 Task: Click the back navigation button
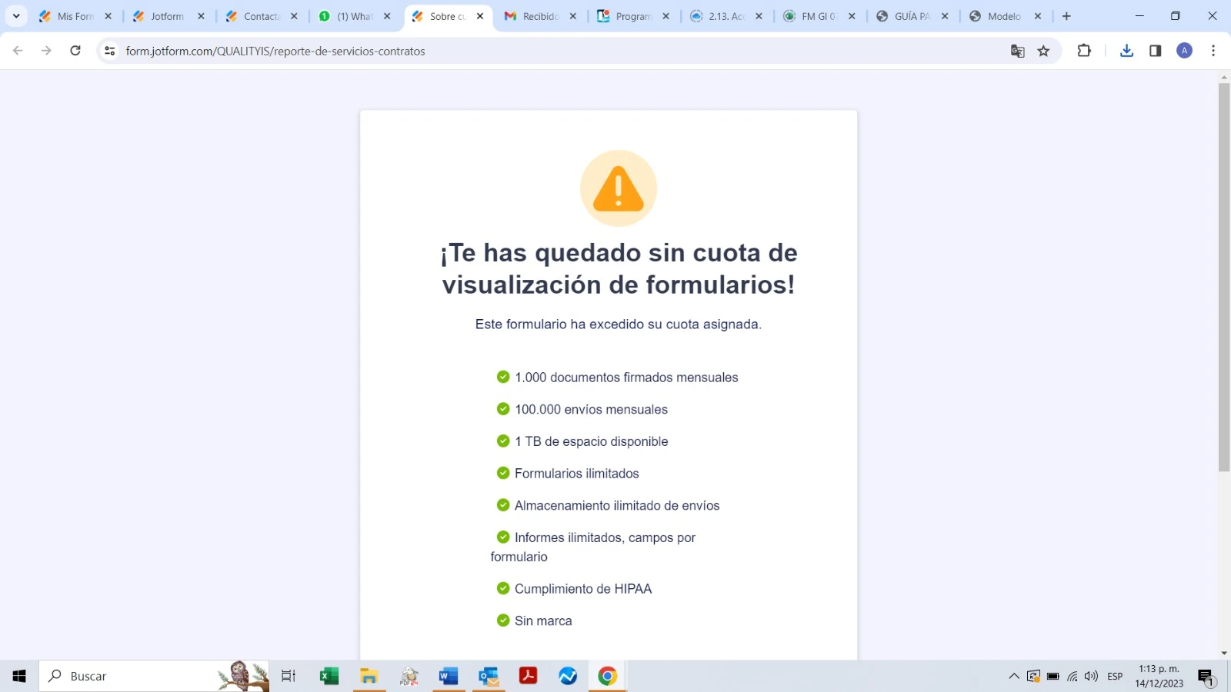(x=17, y=51)
